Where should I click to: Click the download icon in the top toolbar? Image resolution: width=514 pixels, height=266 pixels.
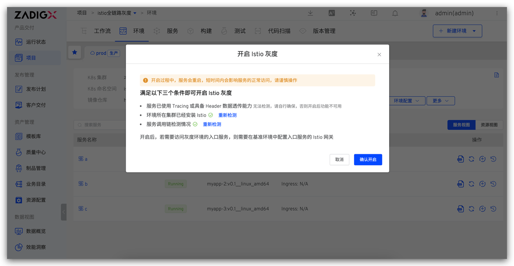coord(310,13)
